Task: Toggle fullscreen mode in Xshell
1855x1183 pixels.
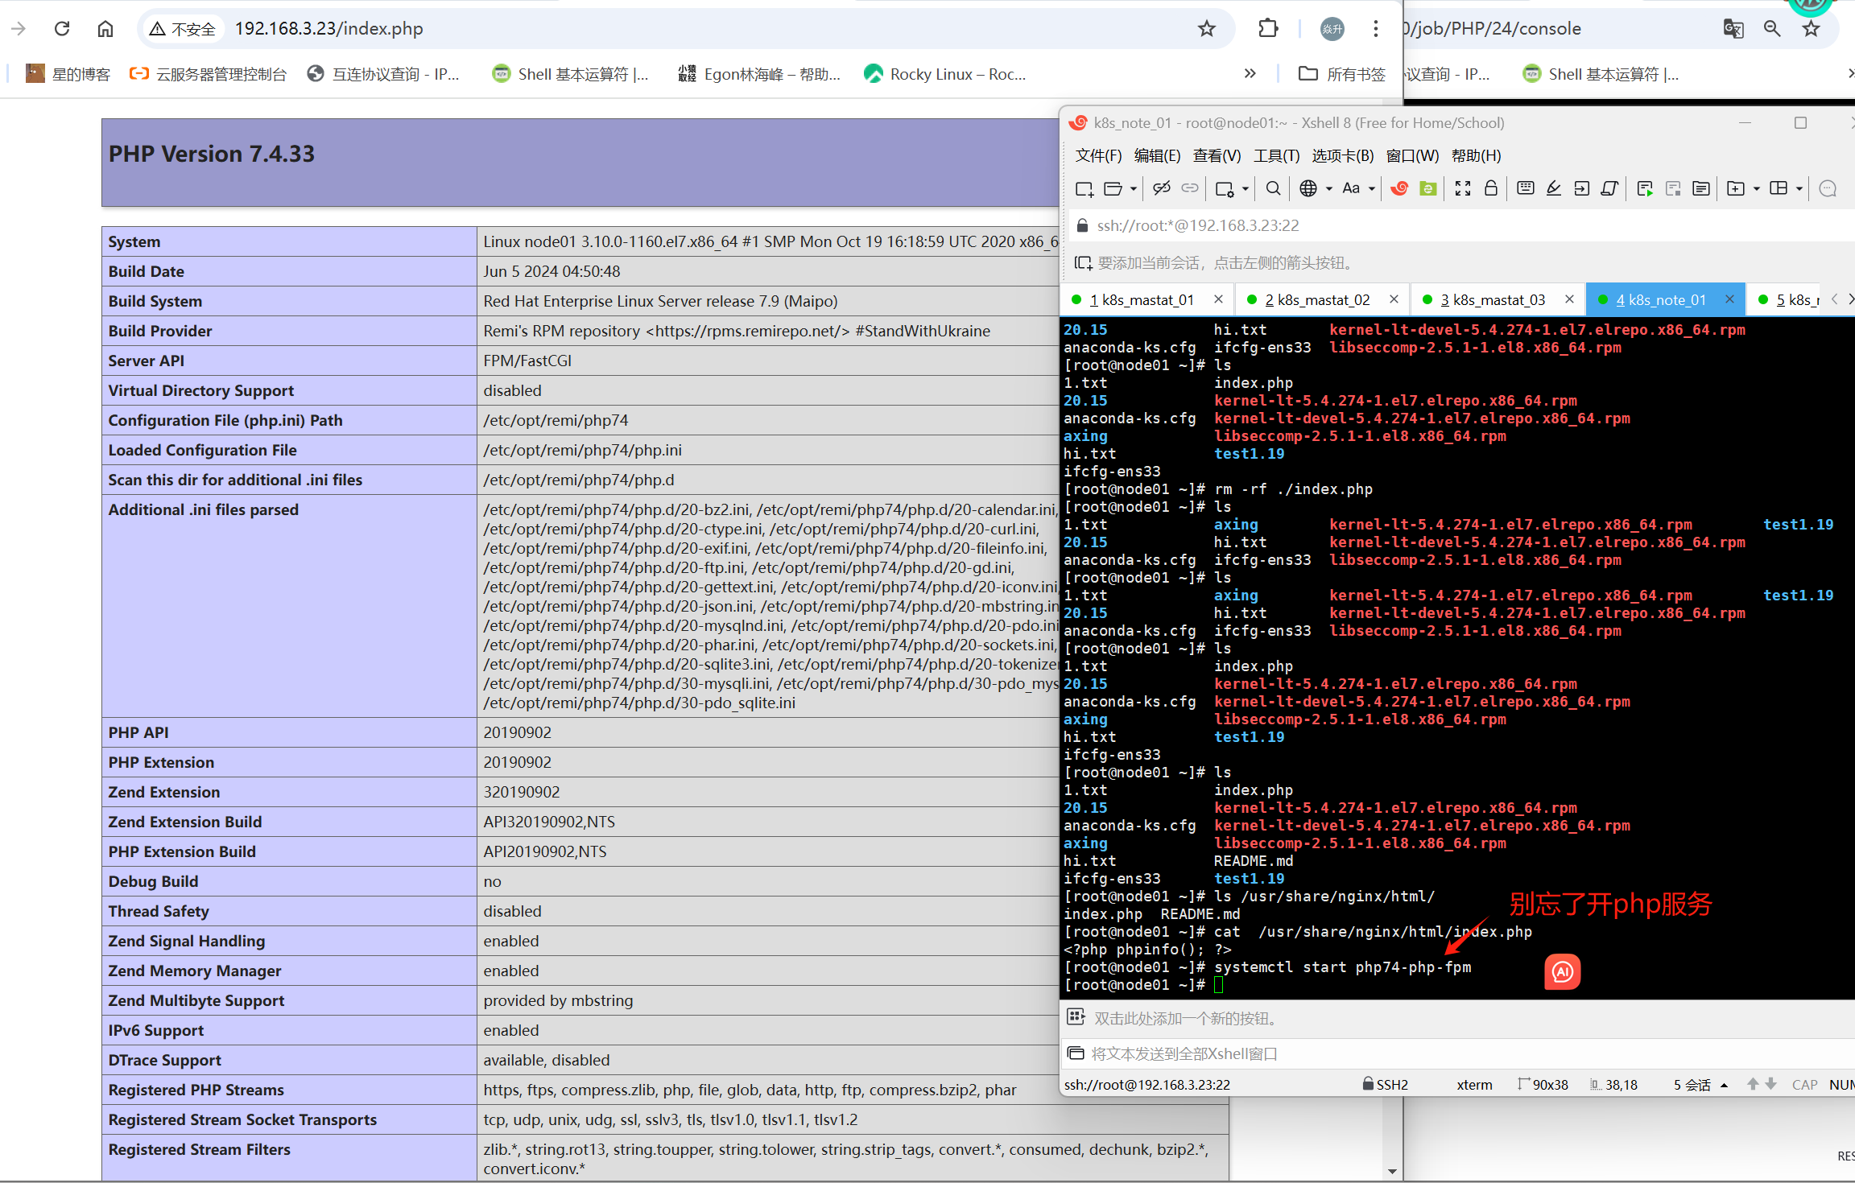Action: tap(1463, 188)
